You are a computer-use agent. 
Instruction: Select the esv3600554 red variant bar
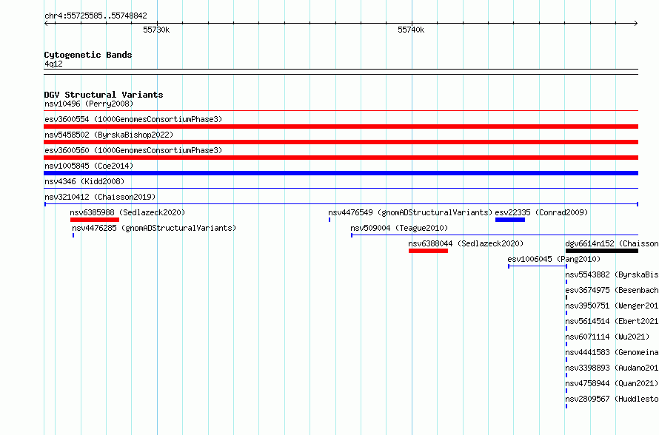tap(341, 127)
